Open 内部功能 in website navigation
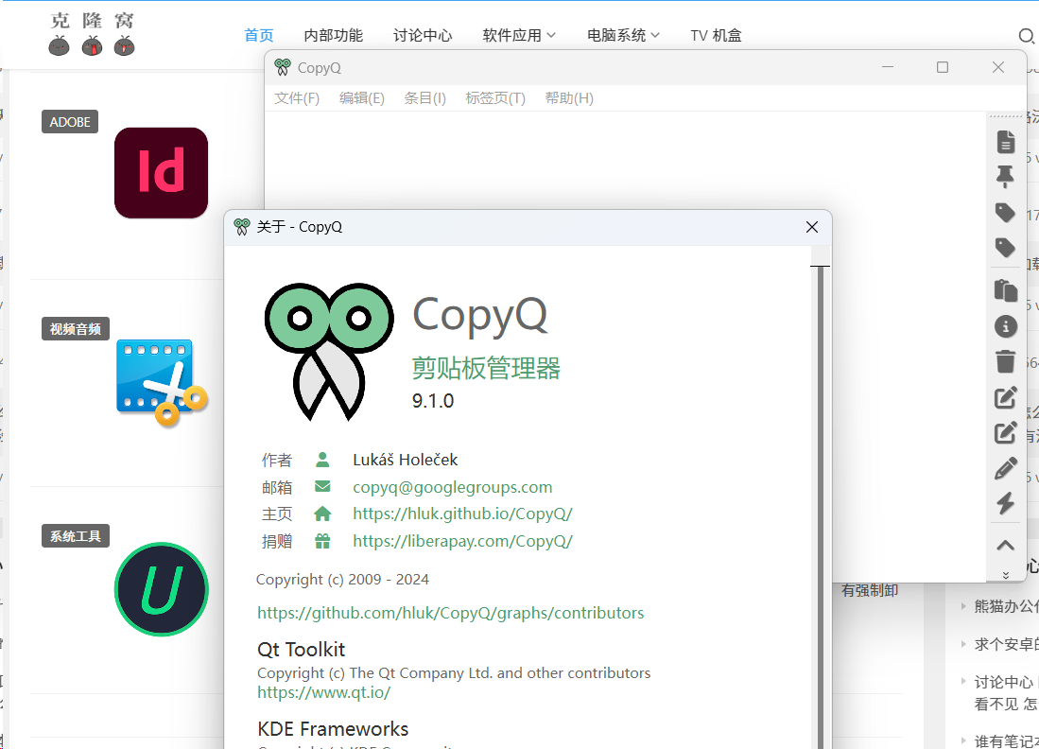The height and width of the screenshot is (749, 1039). pos(334,35)
